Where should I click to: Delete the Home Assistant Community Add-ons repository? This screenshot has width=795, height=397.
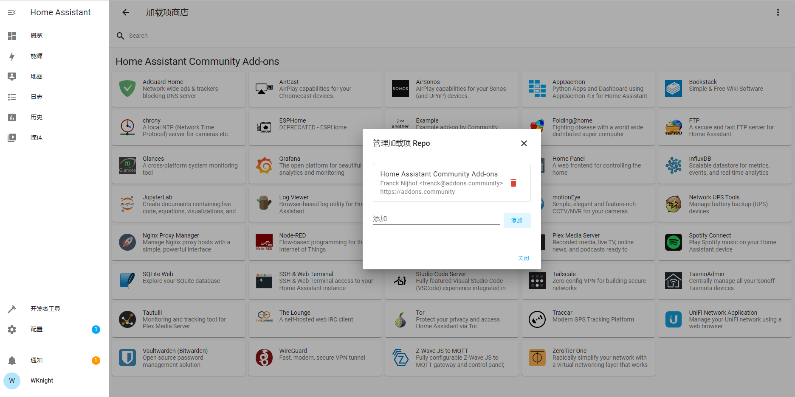click(x=513, y=183)
